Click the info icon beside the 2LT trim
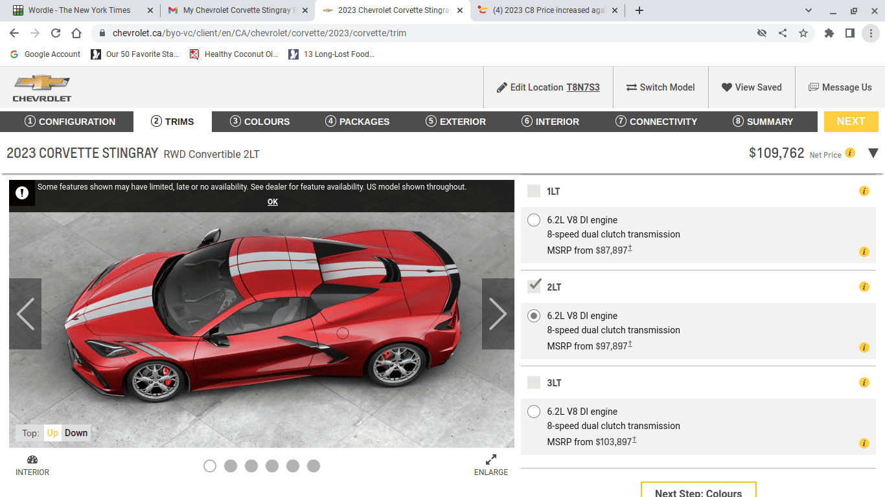 pos(864,286)
